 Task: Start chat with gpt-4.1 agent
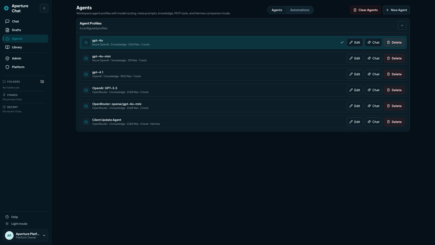click(374, 74)
